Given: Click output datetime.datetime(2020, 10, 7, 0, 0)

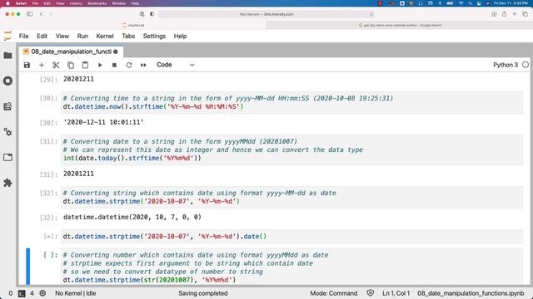Looking at the screenshot, I should (x=132, y=217).
